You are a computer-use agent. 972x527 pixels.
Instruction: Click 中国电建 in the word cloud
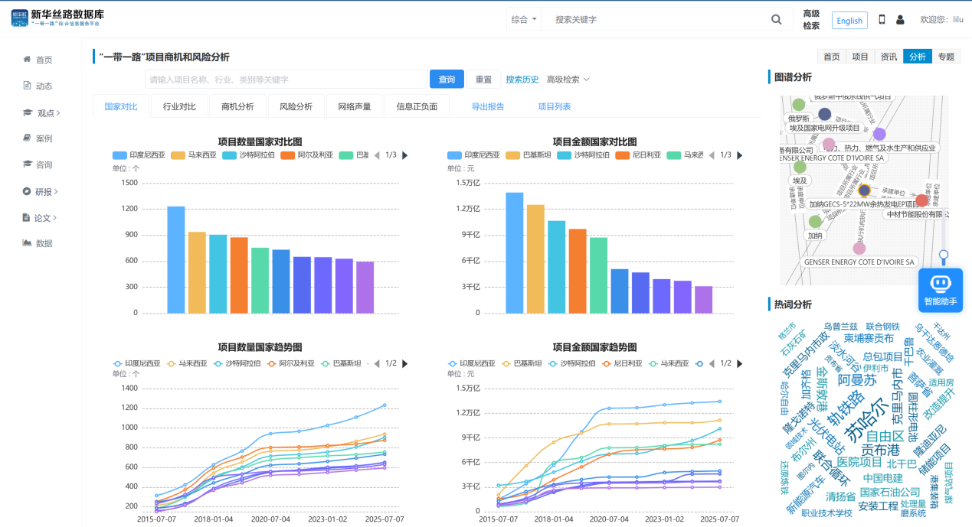tap(882, 478)
